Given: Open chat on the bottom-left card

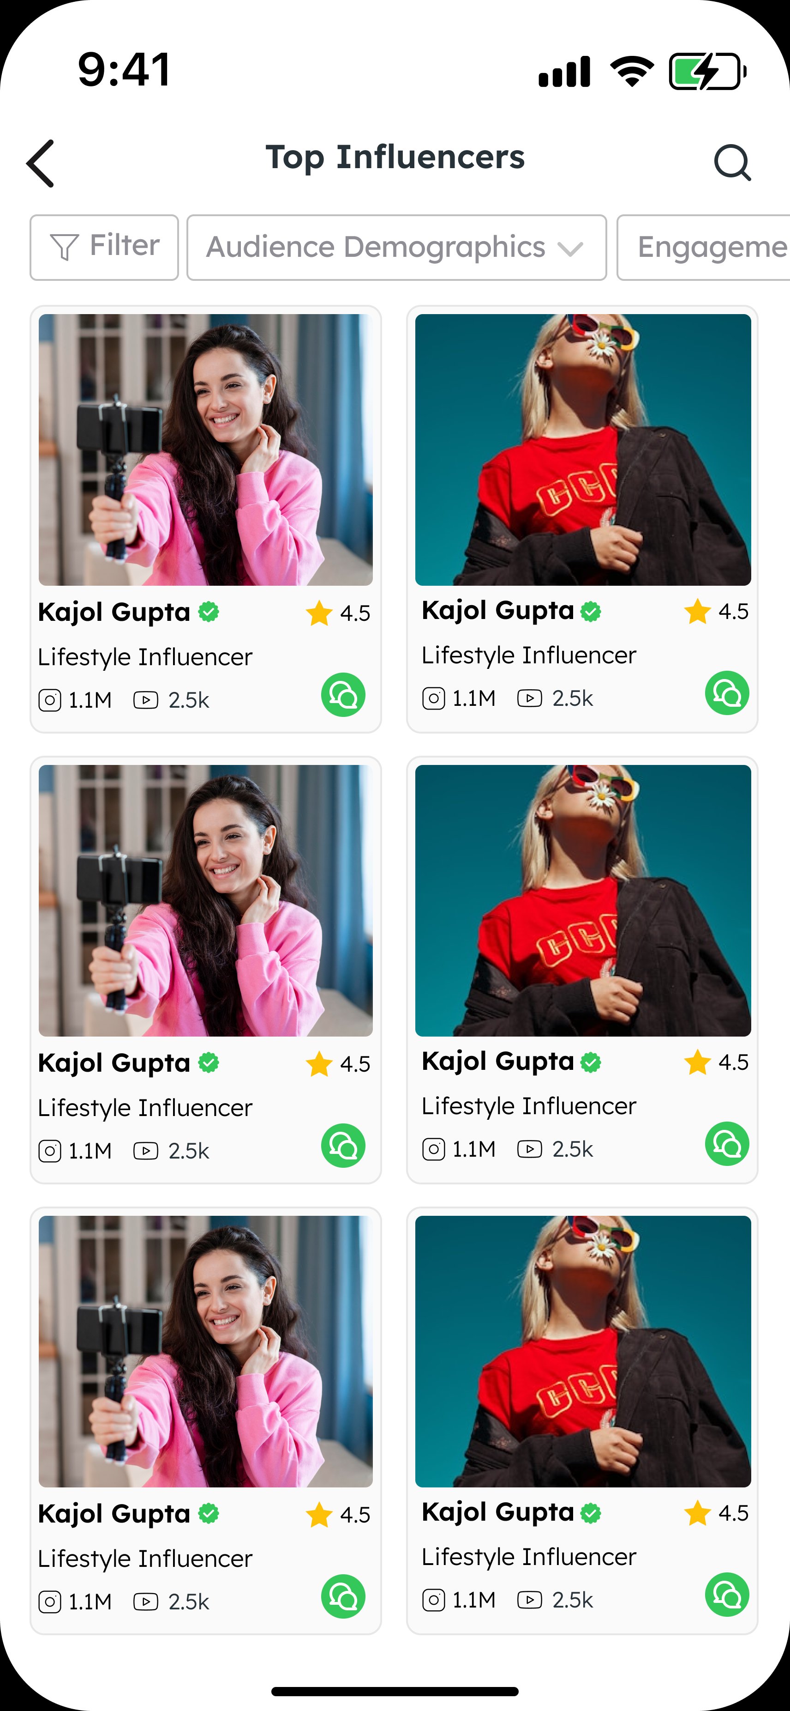Looking at the screenshot, I should (x=343, y=1596).
